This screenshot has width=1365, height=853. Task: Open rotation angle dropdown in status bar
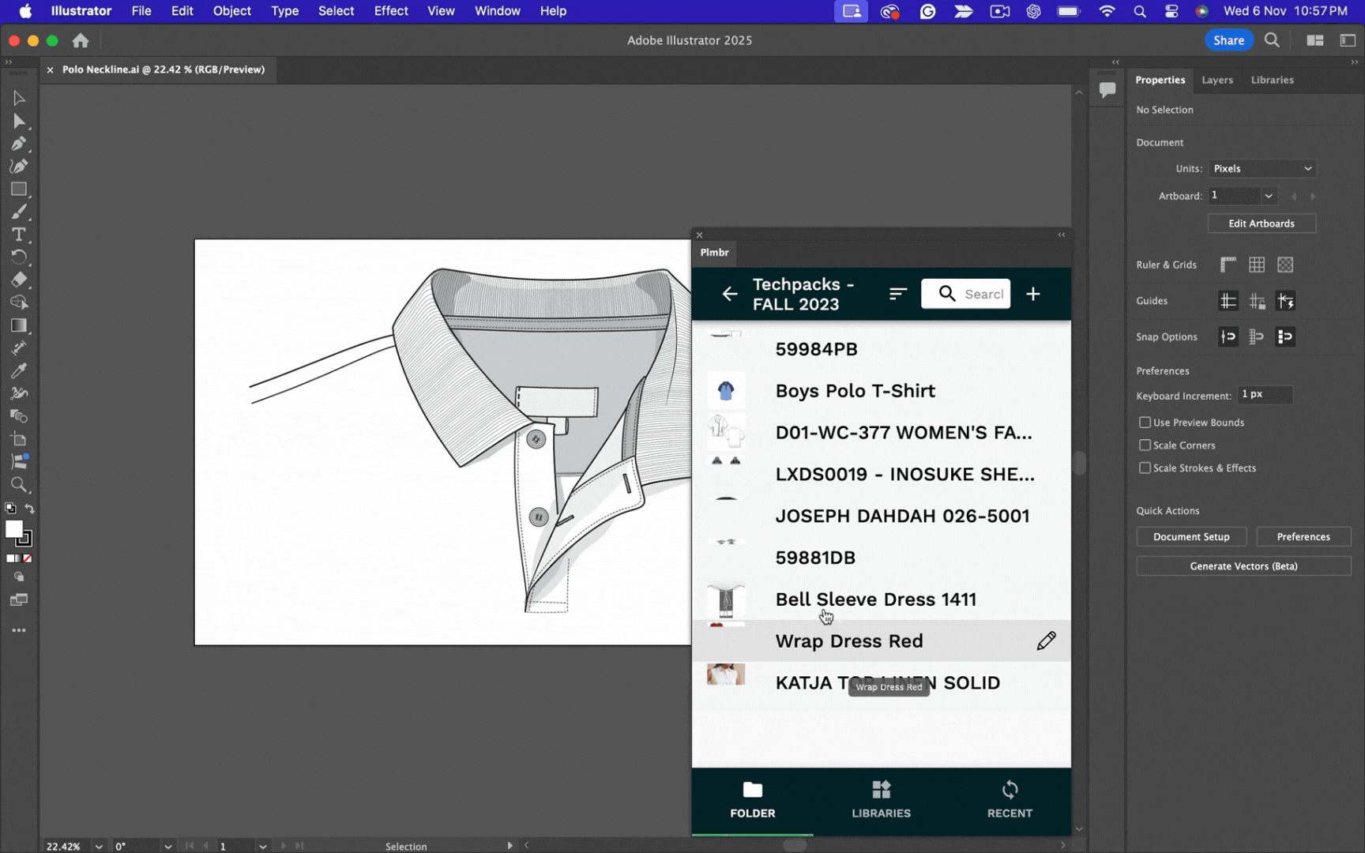pyautogui.click(x=167, y=846)
